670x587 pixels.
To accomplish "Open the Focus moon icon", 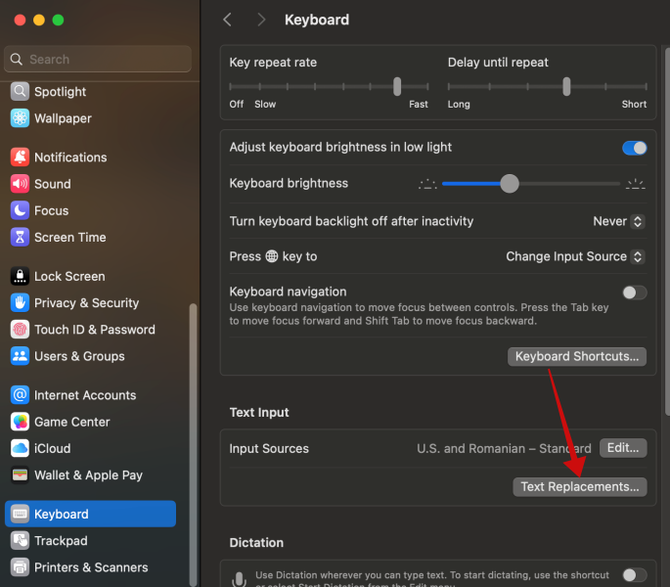I will [x=20, y=210].
